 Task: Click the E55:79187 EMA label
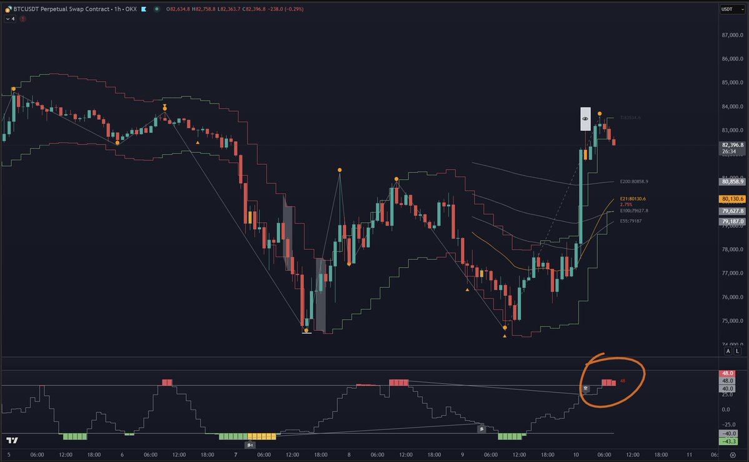[x=630, y=221]
